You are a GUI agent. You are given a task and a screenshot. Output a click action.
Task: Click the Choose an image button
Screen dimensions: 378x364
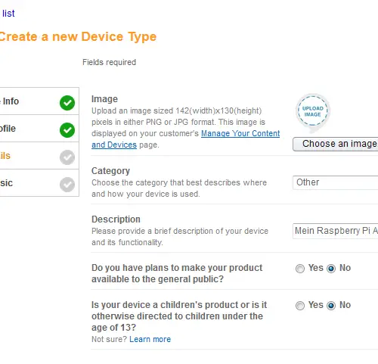point(336,144)
